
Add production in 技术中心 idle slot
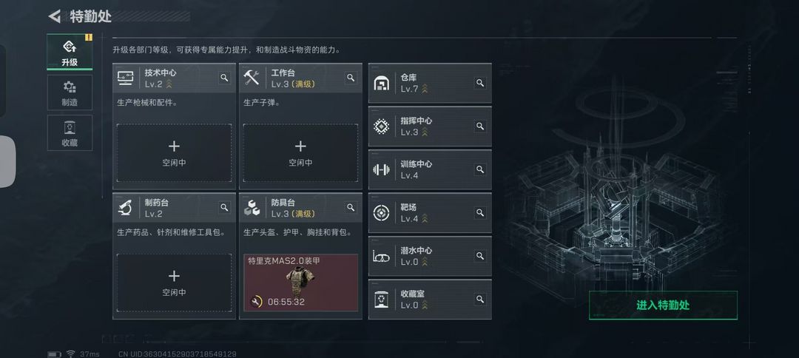(175, 153)
